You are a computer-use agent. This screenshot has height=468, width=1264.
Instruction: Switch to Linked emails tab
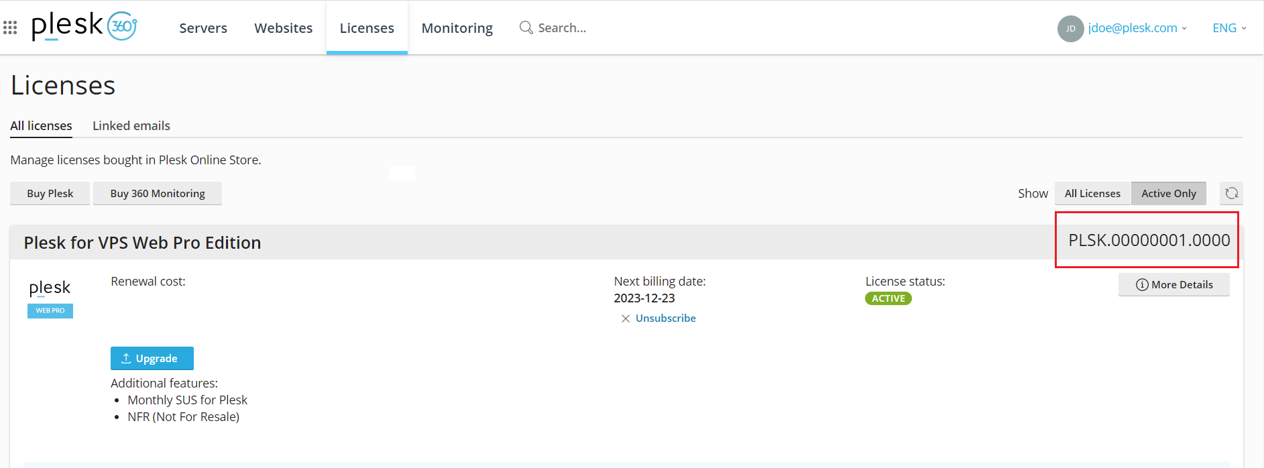point(131,125)
